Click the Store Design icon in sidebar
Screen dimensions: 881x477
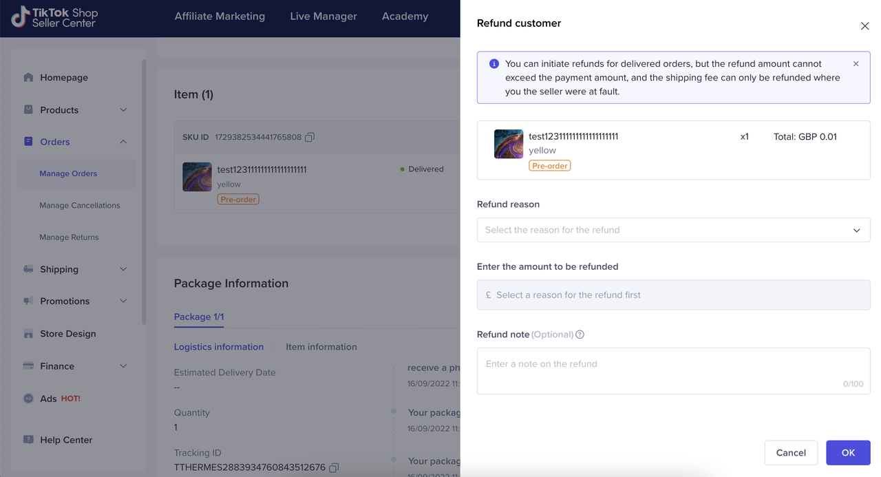pos(28,334)
